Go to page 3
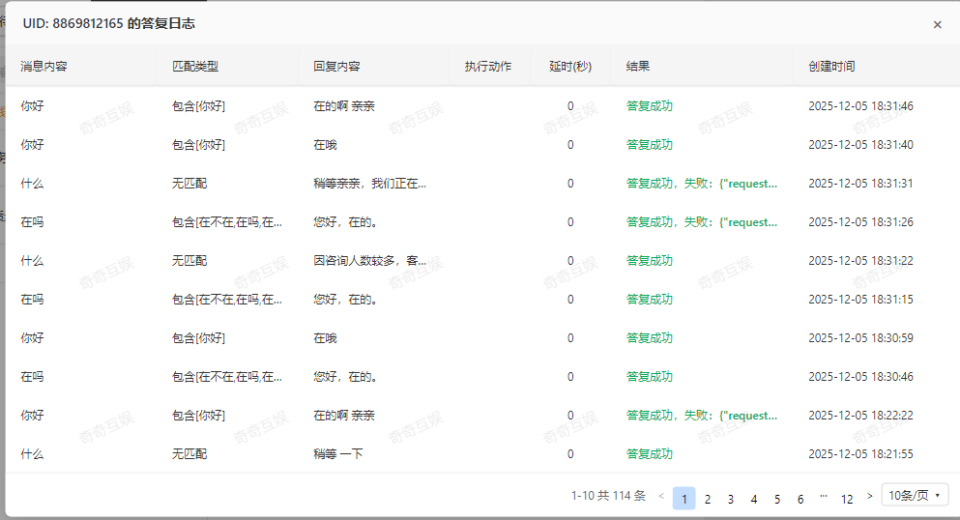960x520 pixels. (x=731, y=499)
